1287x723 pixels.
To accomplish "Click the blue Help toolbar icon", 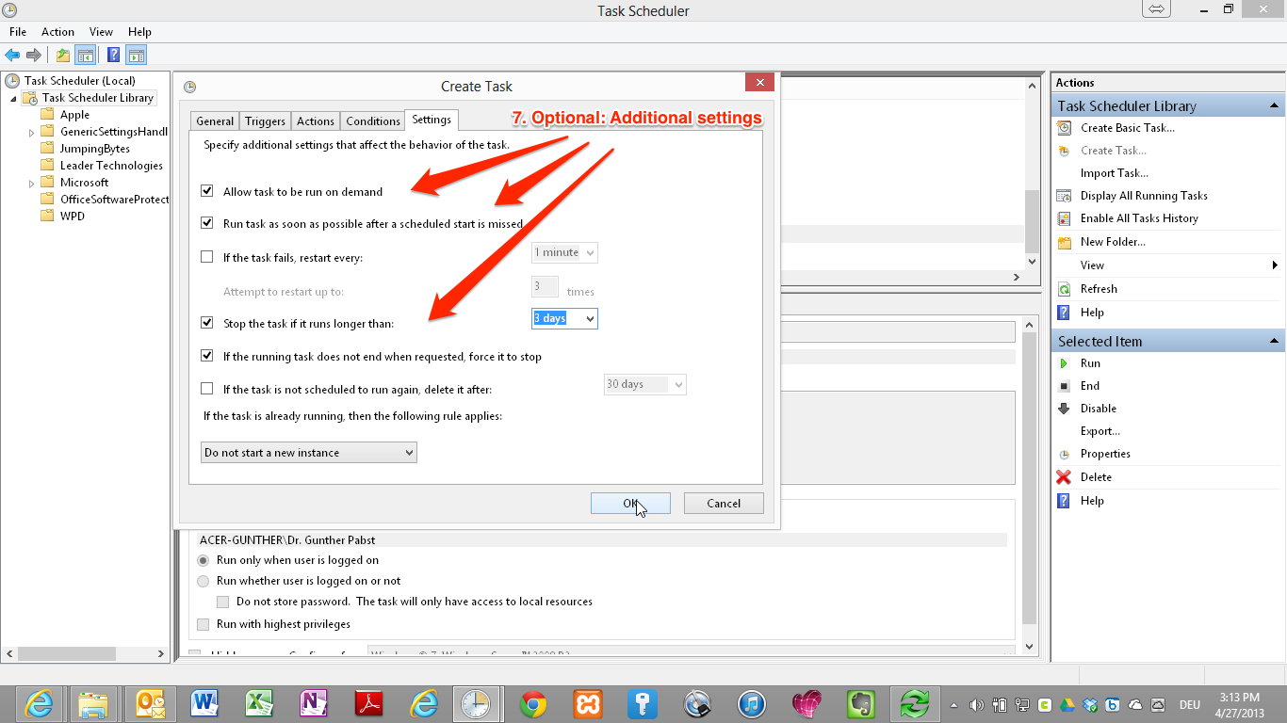I will pyautogui.click(x=113, y=56).
